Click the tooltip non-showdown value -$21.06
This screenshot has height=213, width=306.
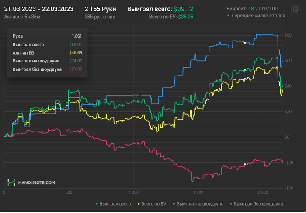click(75, 69)
